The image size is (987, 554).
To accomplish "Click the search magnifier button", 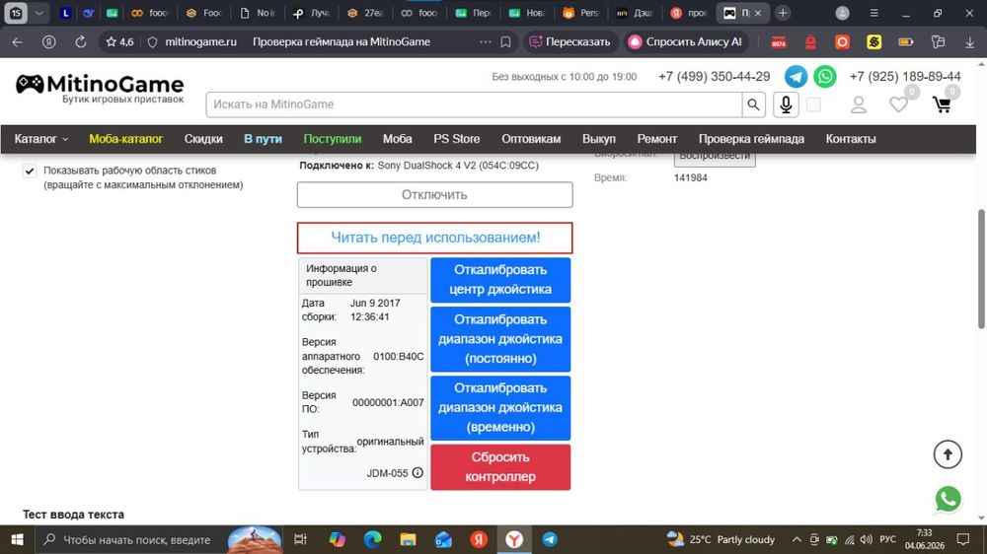I will [753, 104].
